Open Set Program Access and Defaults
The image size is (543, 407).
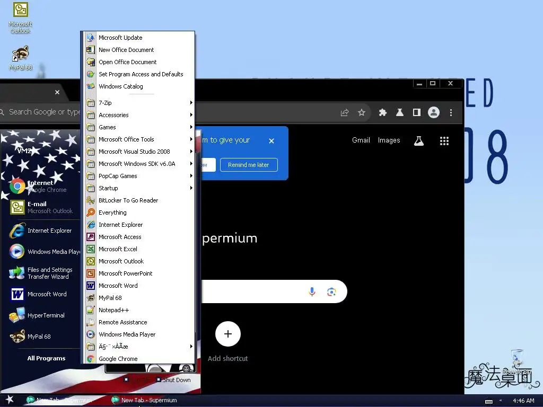point(139,74)
